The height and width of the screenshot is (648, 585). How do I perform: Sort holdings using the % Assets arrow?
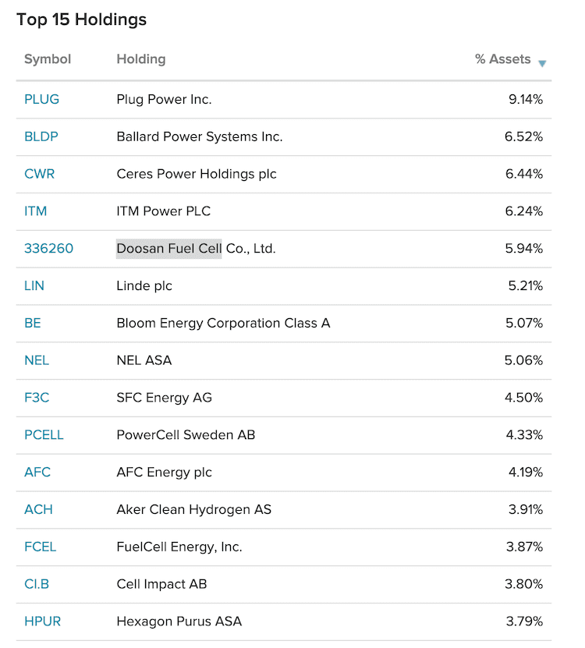tap(542, 63)
